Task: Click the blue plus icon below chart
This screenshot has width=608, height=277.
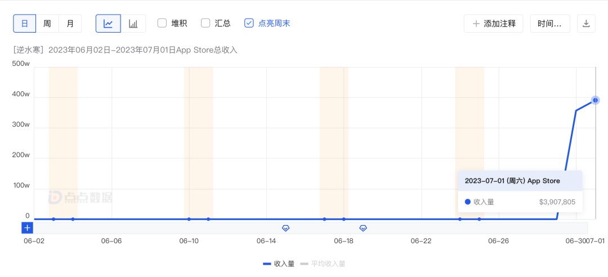Action: [x=28, y=228]
